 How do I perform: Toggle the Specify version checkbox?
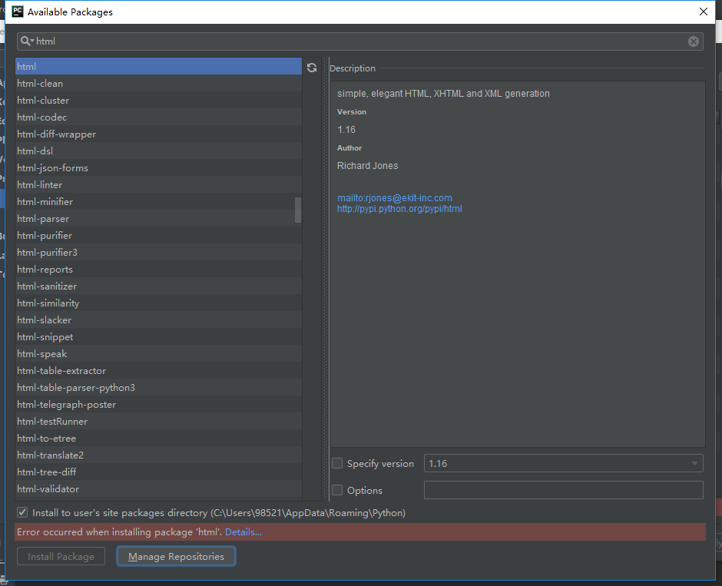pyautogui.click(x=337, y=463)
